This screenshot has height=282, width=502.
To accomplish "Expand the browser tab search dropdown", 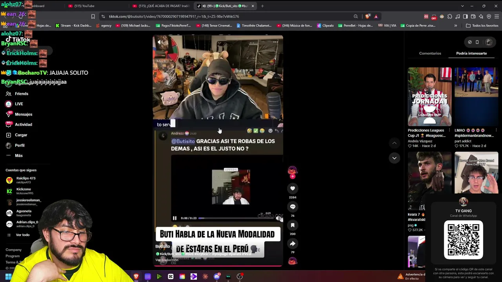I will 462,6.
